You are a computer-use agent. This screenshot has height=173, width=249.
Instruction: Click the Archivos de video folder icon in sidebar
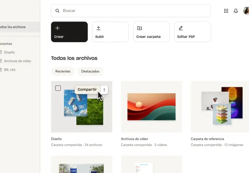(x=1, y=61)
